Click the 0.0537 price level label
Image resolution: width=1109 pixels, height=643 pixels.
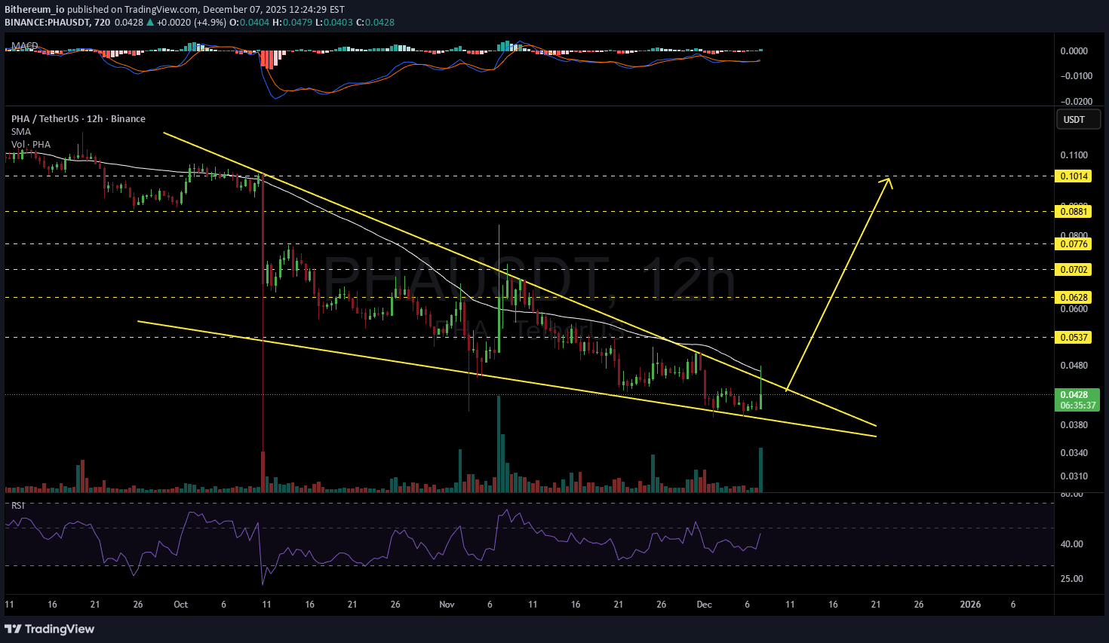(1074, 338)
